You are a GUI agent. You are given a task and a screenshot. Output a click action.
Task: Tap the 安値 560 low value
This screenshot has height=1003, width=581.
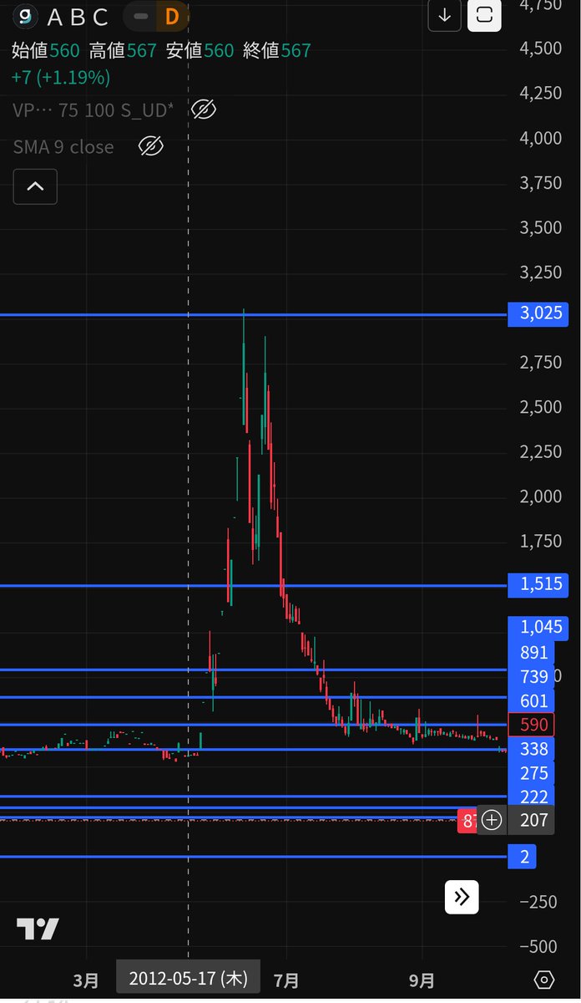pos(200,51)
